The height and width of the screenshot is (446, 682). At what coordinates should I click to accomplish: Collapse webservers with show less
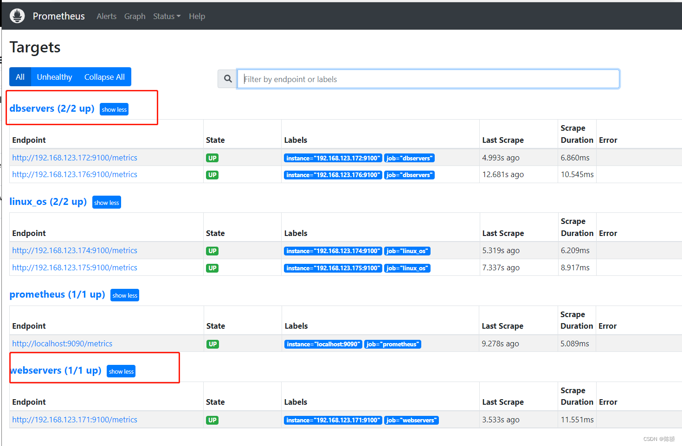121,371
